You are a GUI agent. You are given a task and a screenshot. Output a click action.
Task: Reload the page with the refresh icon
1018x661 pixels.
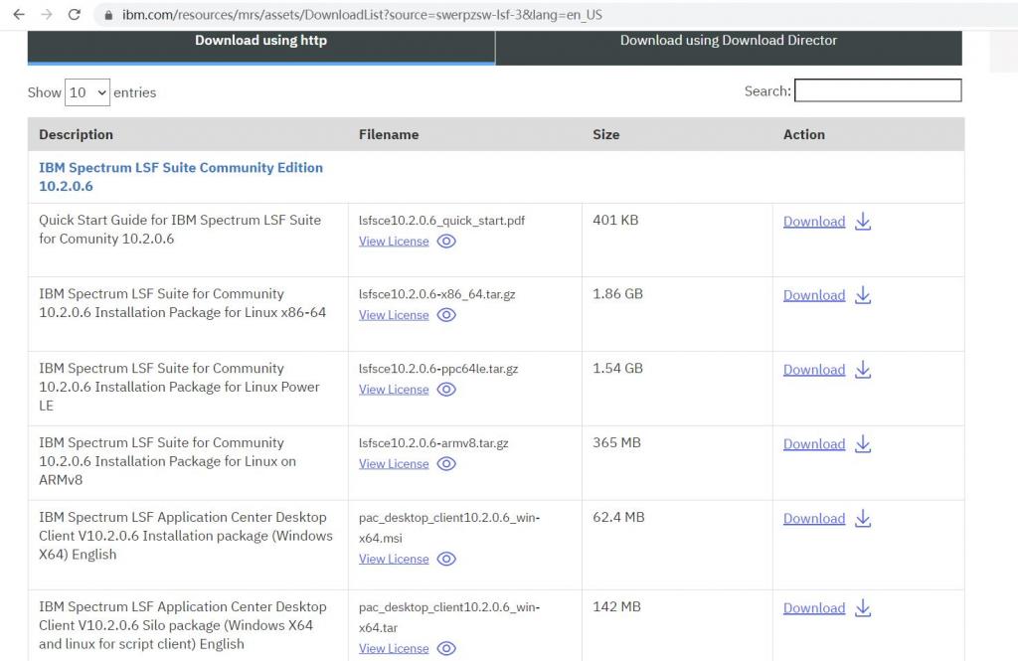74,14
